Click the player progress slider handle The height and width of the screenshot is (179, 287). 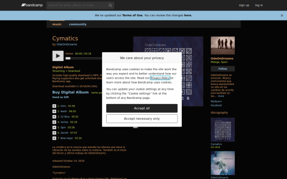[x=68, y=58]
